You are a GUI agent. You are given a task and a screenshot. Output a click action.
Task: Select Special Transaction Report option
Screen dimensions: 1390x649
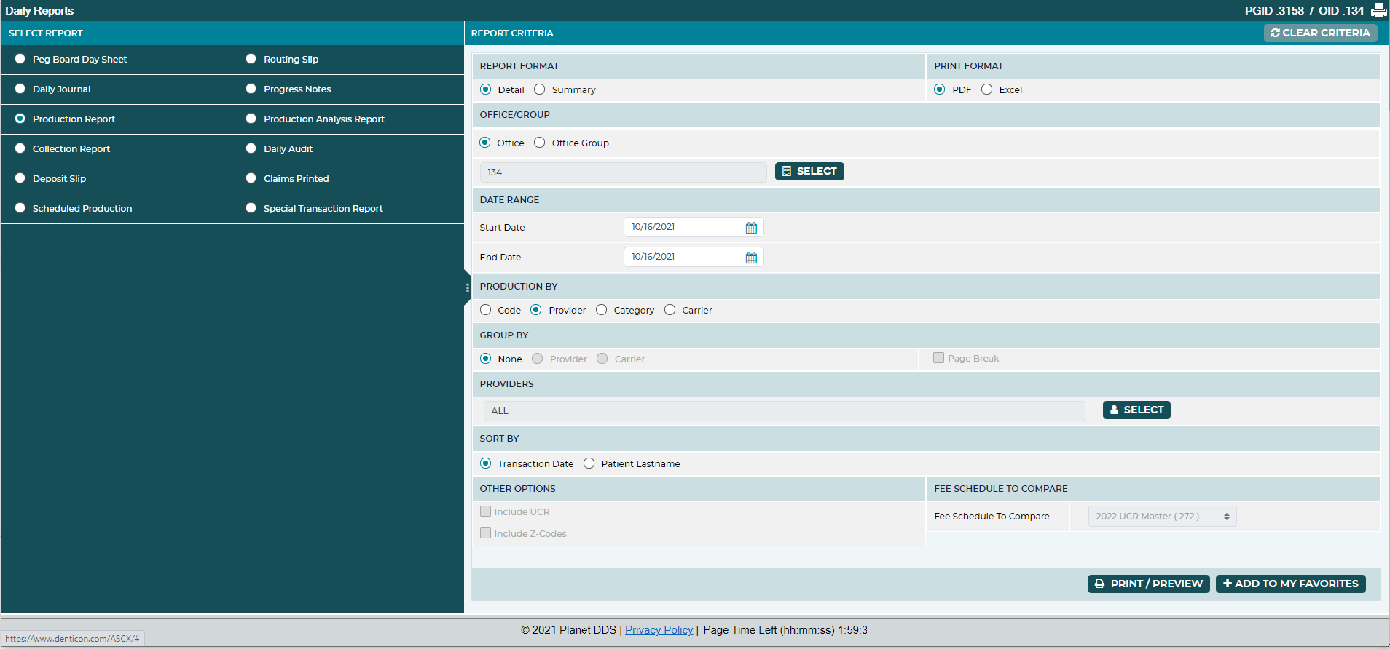[x=251, y=208]
